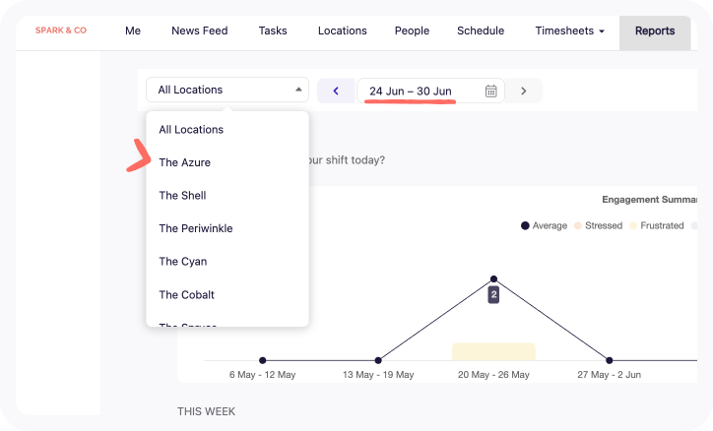713x431 pixels.
Task: Click the 24 Jun – 30 Jun date field
Action: click(x=430, y=91)
